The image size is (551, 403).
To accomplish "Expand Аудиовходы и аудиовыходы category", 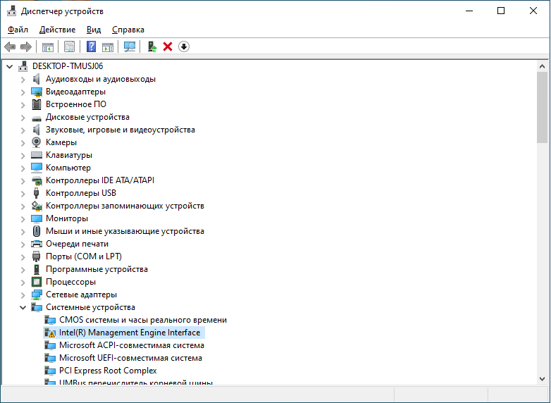I will pos(23,80).
